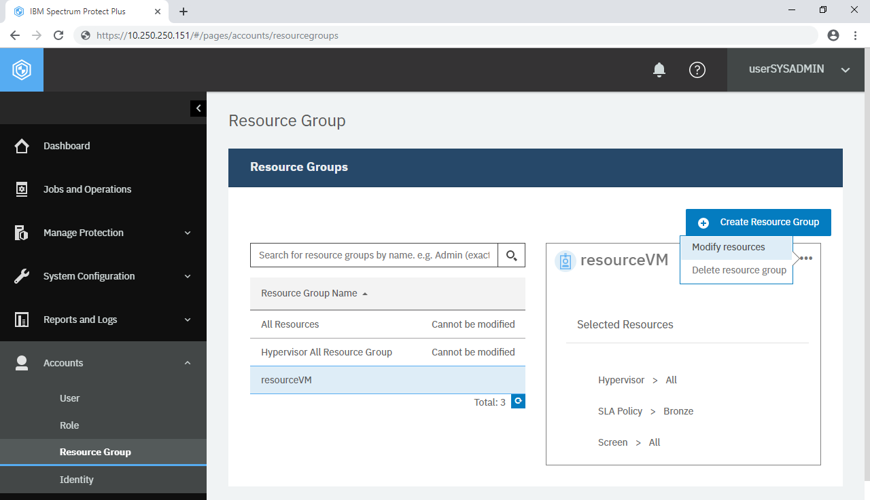Collapse the Accounts section chevron
The height and width of the screenshot is (500, 870).
point(188,363)
